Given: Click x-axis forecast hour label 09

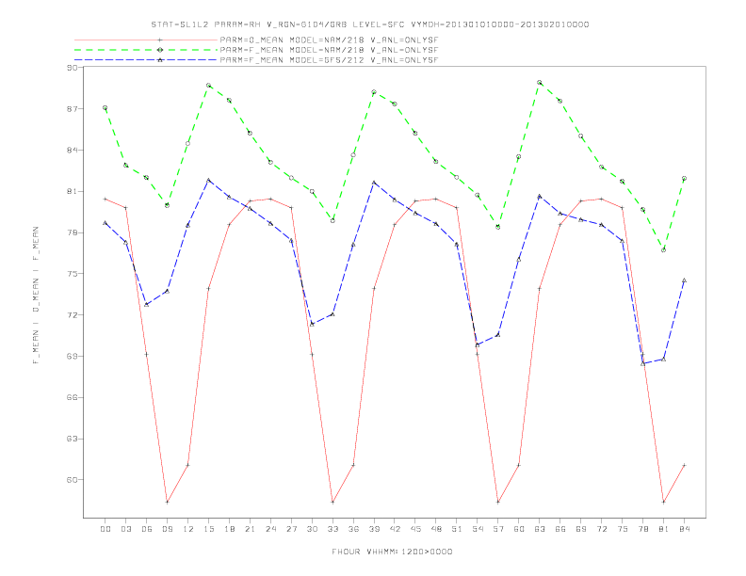Looking at the screenshot, I should (167, 529).
